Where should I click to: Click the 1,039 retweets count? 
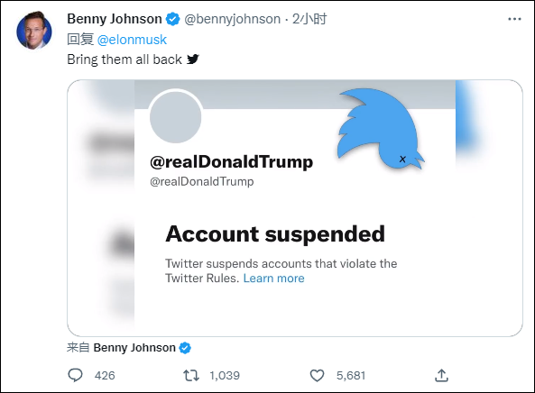click(225, 376)
